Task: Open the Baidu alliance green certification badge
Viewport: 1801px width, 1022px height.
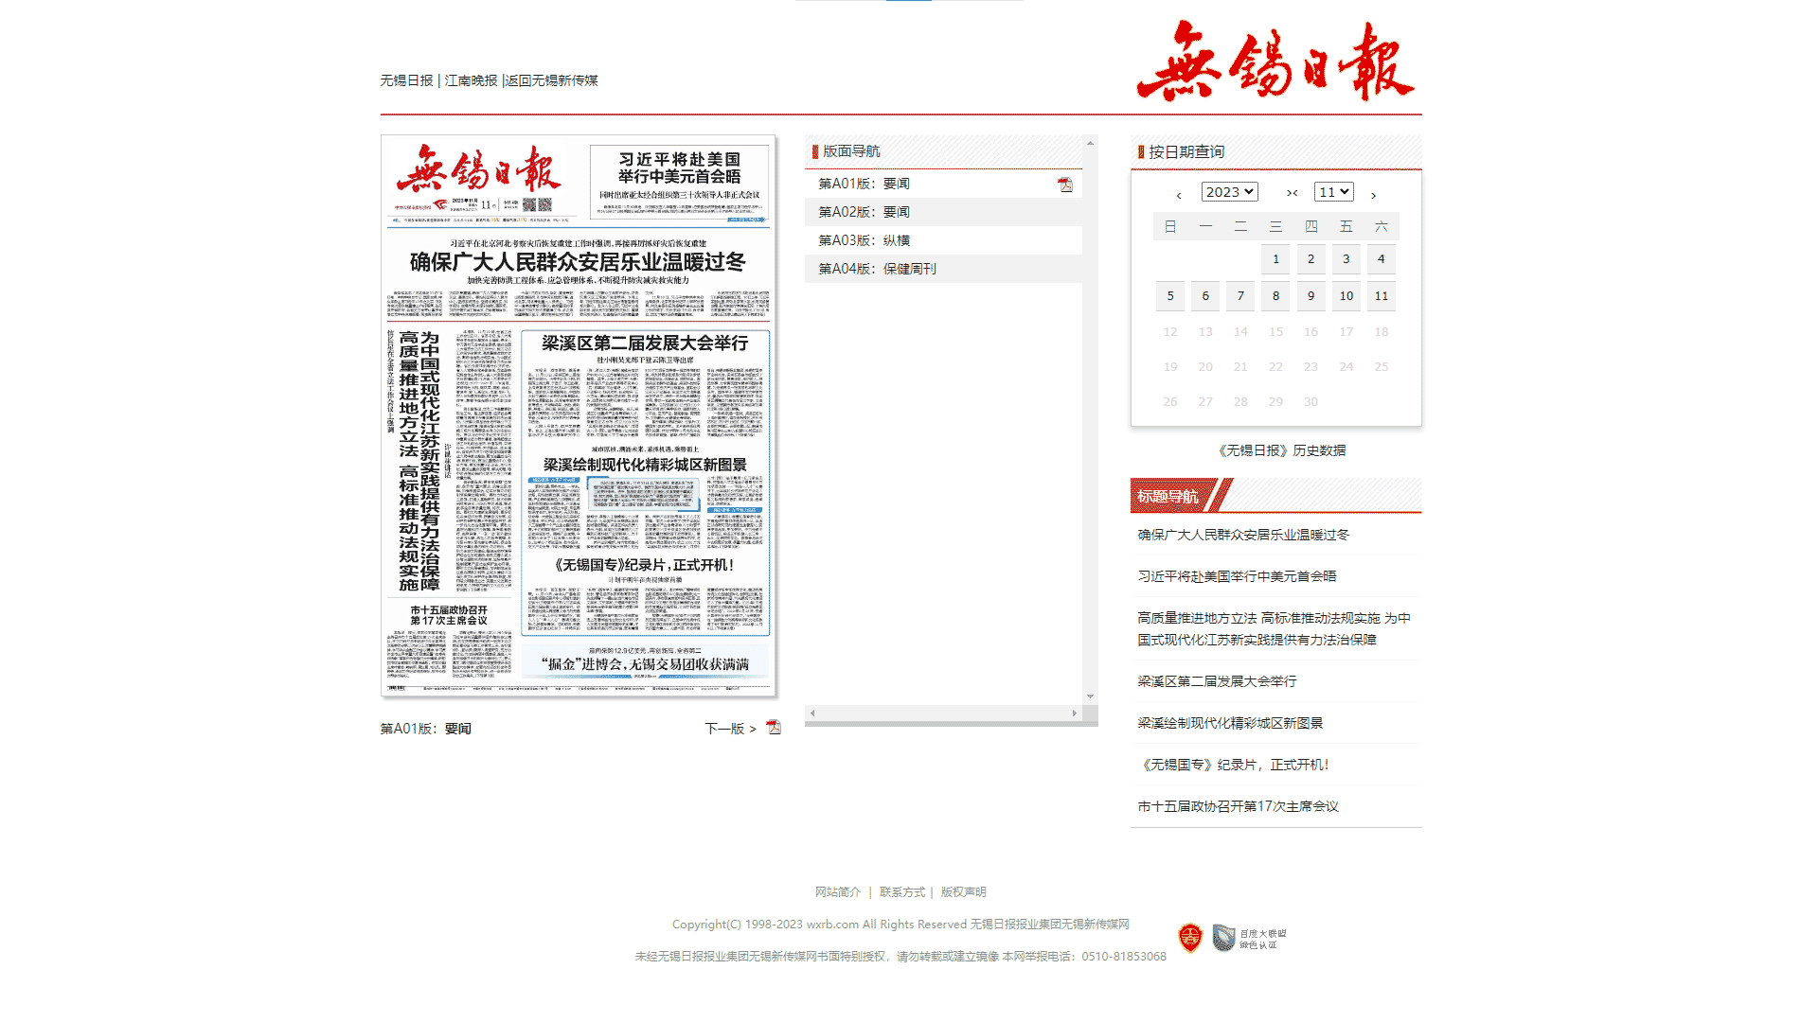Action: pos(1250,938)
